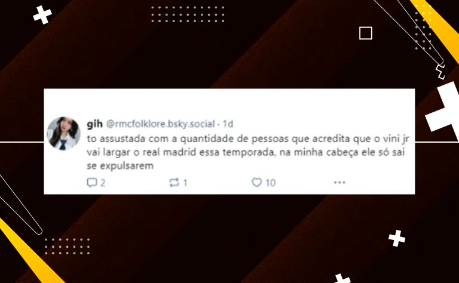Like the post with the heart icon
Viewport: 459px width, 283px height.
[x=257, y=183]
